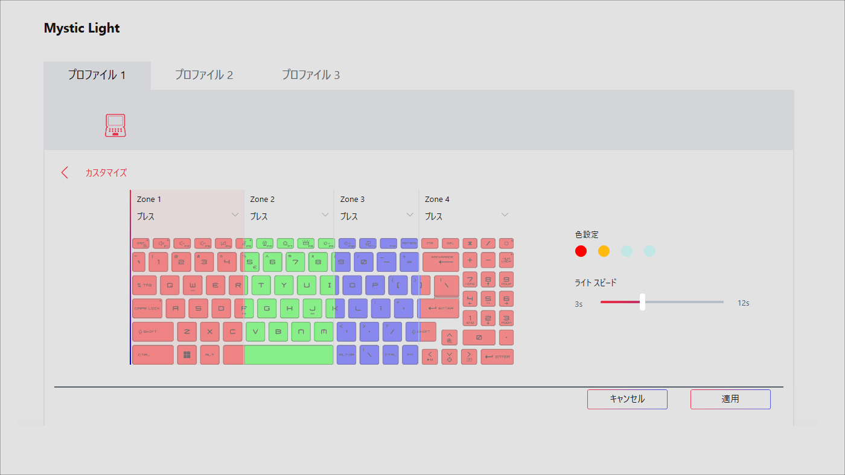Image resolution: width=845 pixels, height=475 pixels.
Task: Select the laptop keyboard device icon
Action: pyautogui.click(x=115, y=125)
